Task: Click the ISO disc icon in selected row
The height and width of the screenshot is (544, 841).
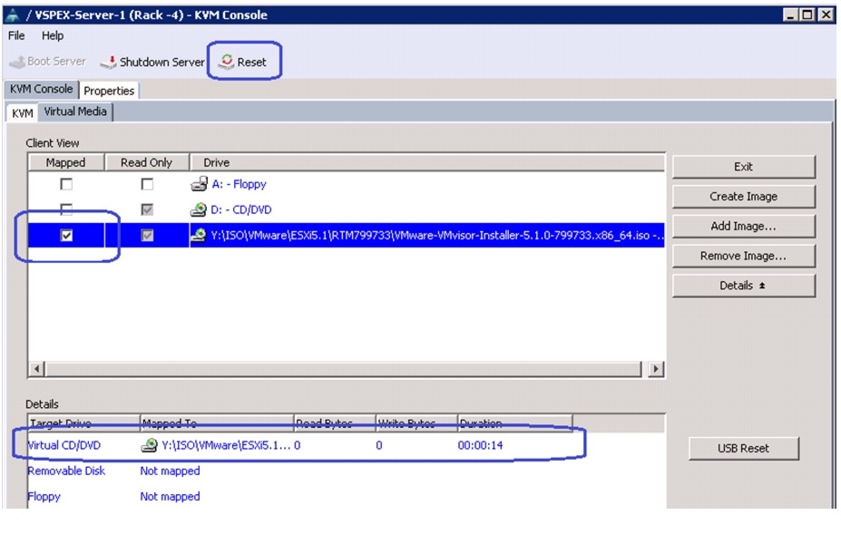Action: click(x=199, y=235)
